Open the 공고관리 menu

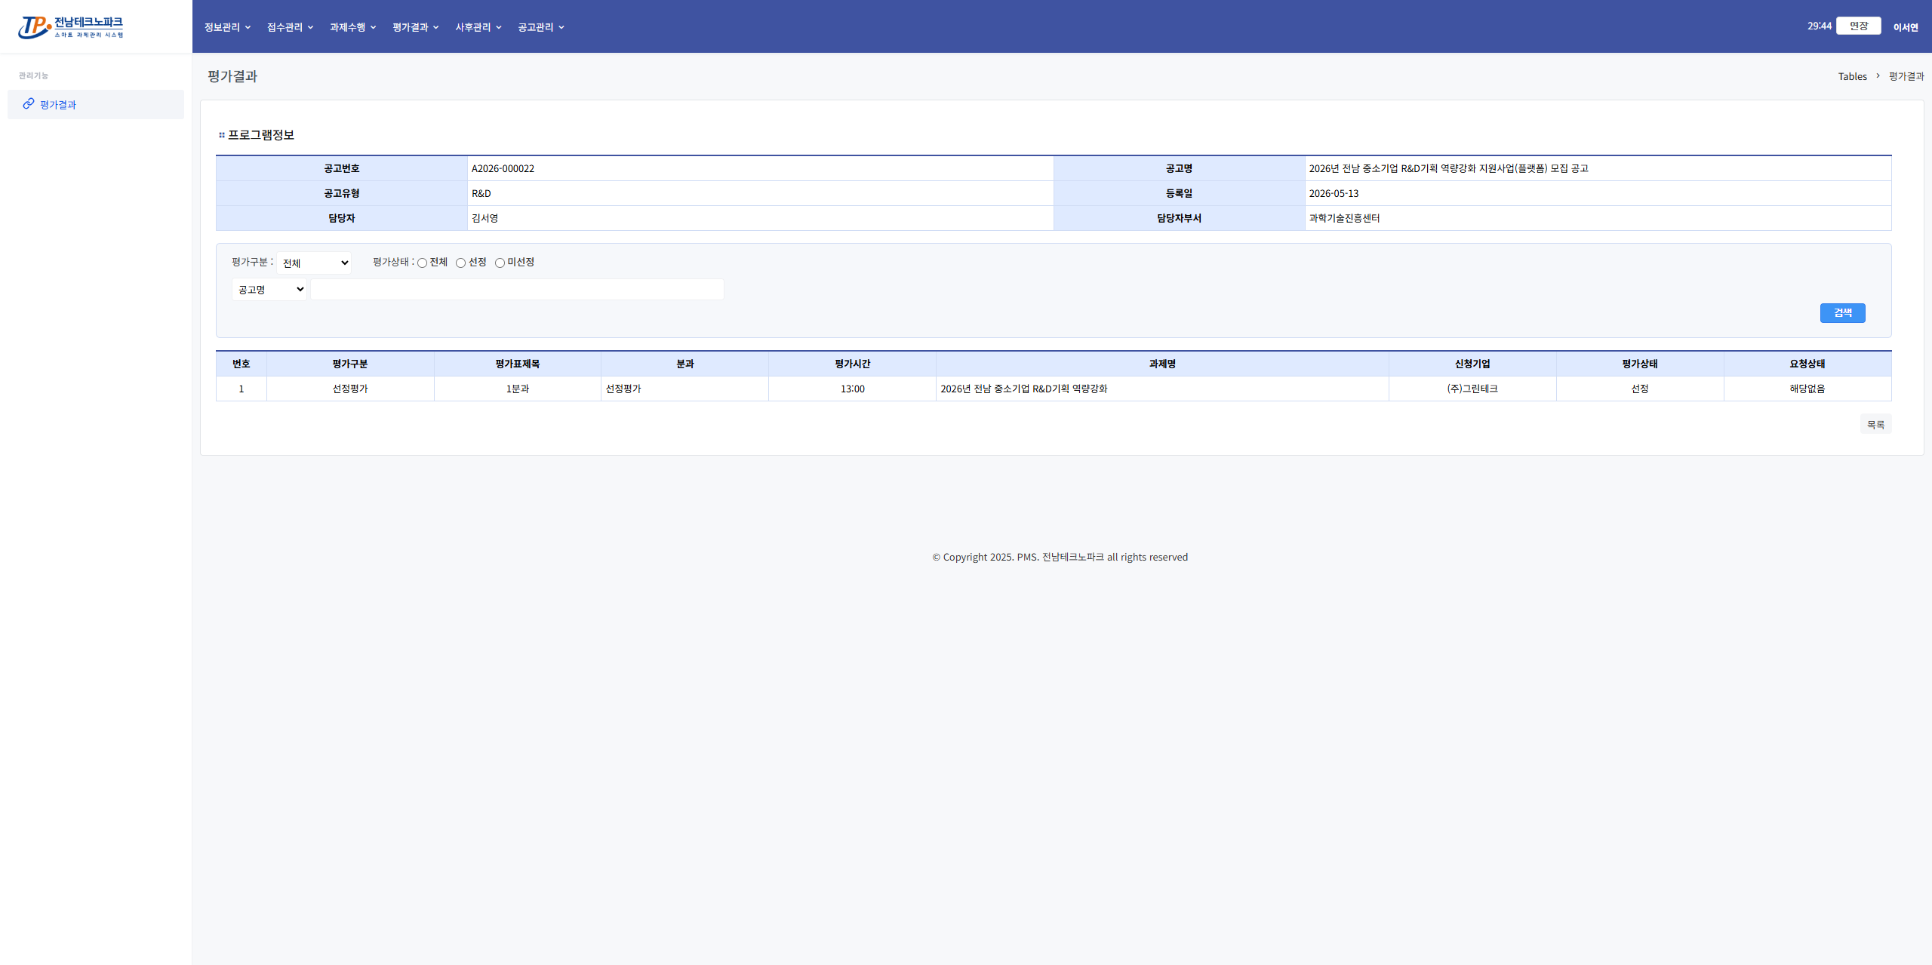point(540,27)
